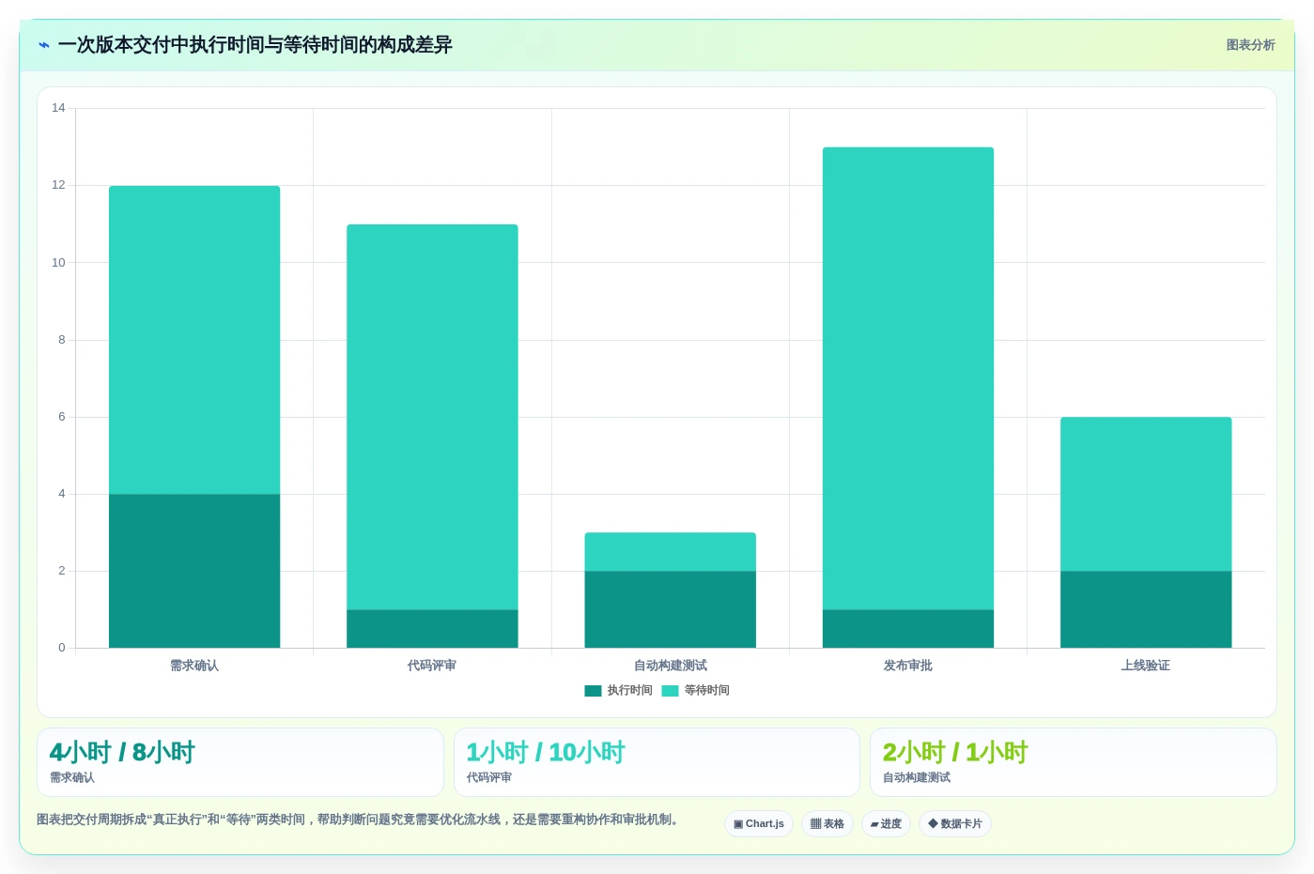Image resolution: width=1314 pixels, height=874 pixels.
Task: Click the description text starting 图表把交付周期拆成
Action: pos(359,820)
